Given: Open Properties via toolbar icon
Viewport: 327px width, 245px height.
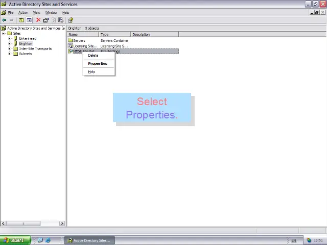Looking at the screenshot, I should point(46,20).
